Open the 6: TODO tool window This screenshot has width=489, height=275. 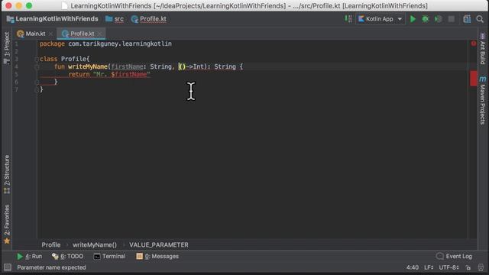tap(68, 257)
